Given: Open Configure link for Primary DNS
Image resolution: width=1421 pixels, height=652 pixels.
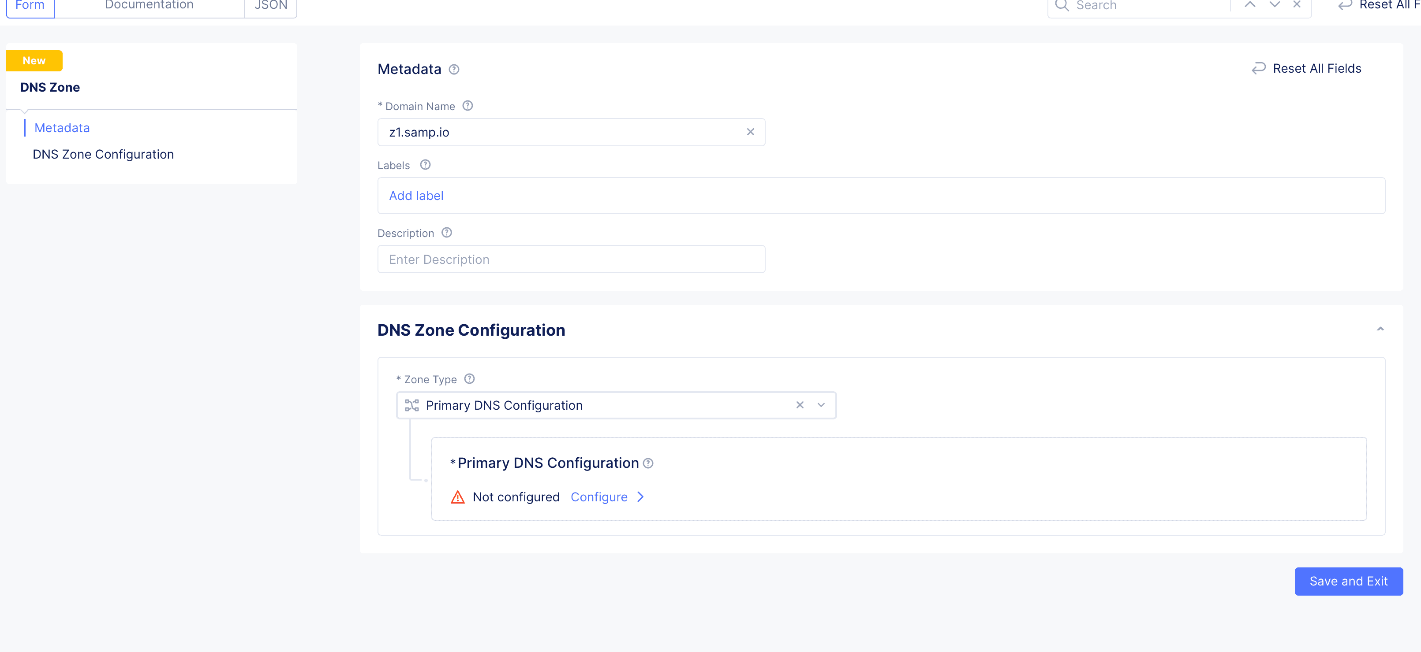Looking at the screenshot, I should (599, 497).
